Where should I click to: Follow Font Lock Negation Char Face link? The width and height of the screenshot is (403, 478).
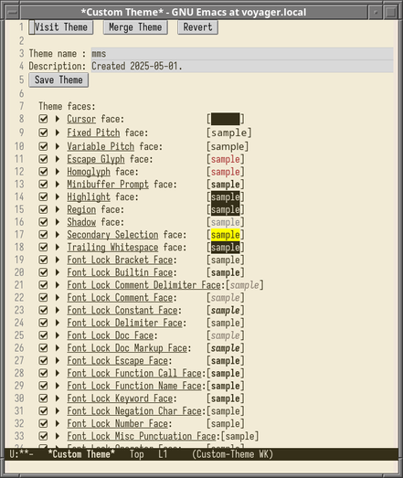134,411
